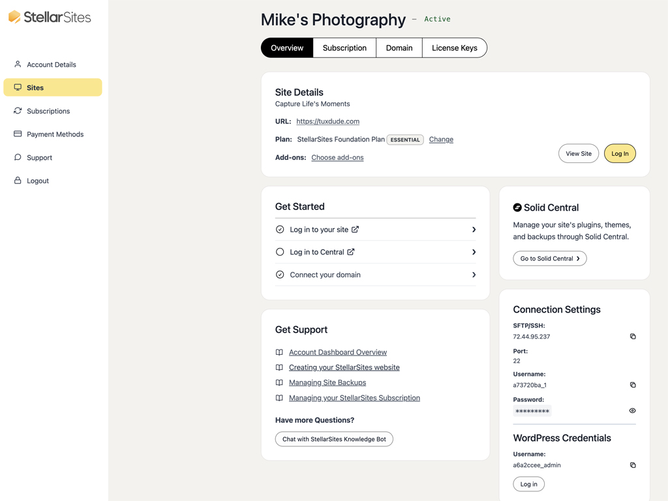Click the yellow Log In button

620,153
